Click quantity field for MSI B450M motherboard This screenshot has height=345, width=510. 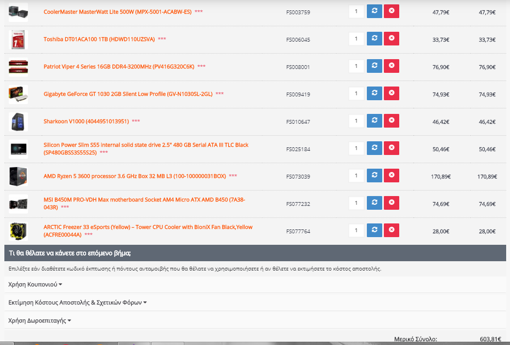pyautogui.click(x=356, y=203)
